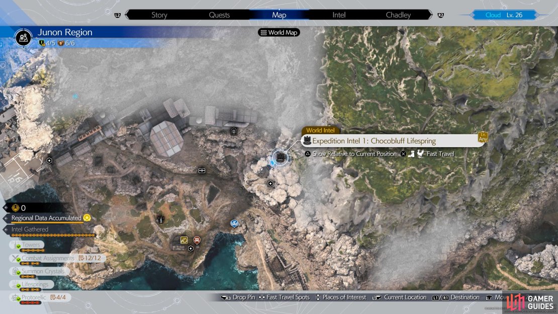Viewport: 558px width, 314px height.
Task: Click the Protorelic 4/4 counter
Action: (x=58, y=297)
